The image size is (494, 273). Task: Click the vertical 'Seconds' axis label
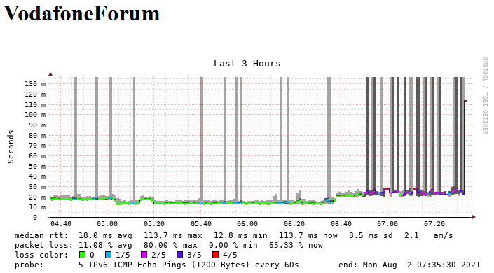tap(11, 147)
